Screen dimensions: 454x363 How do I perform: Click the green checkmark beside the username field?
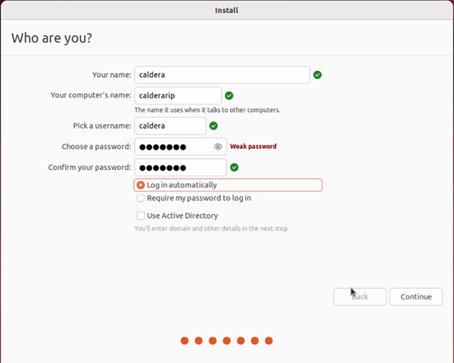pos(213,126)
